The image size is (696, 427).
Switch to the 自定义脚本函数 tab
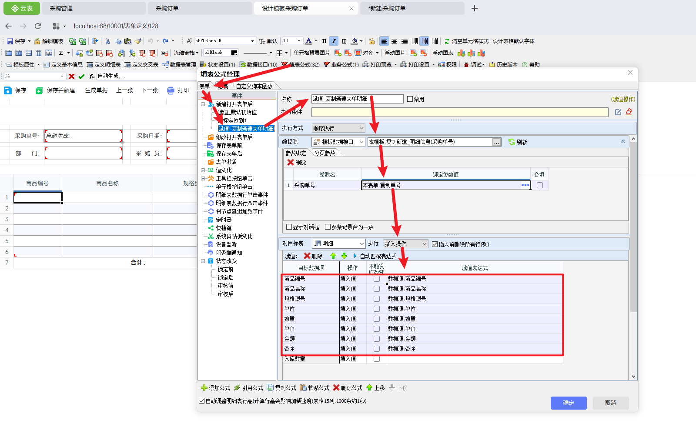[254, 86]
